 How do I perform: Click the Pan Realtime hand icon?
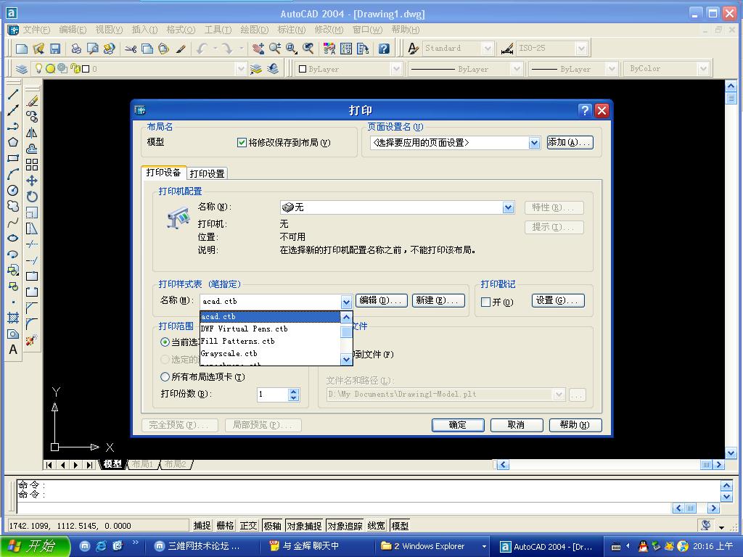(258, 49)
